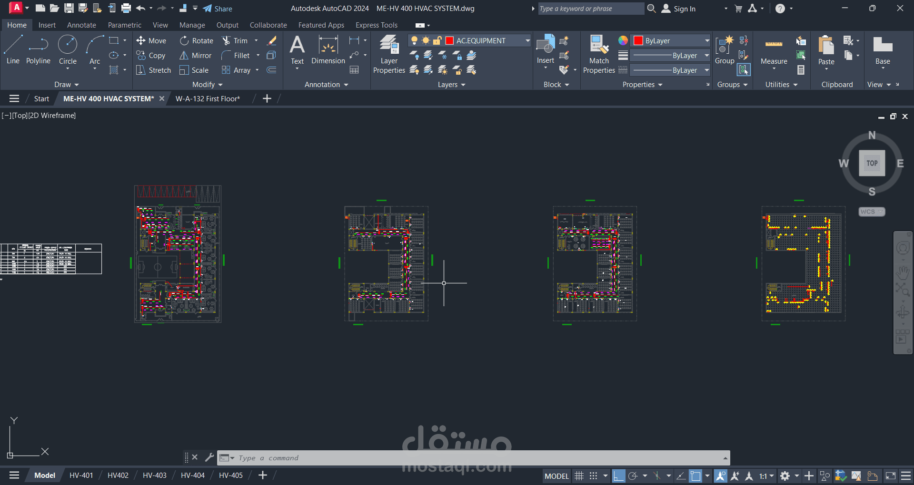Open Layer Properties manager

coord(389,54)
